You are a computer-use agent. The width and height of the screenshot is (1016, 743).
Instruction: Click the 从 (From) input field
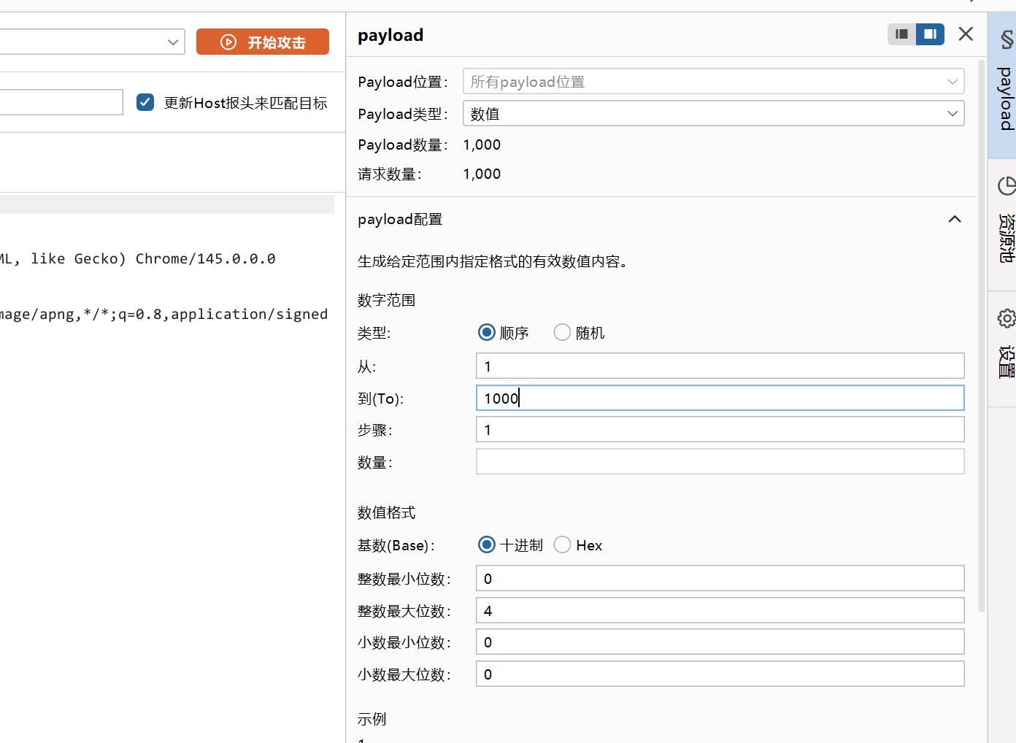pyautogui.click(x=720, y=366)
